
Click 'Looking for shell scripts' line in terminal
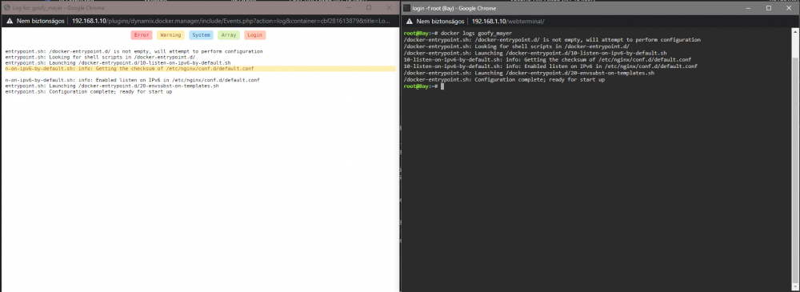[516, 46]
